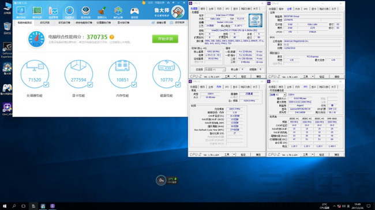Expand 工具 dropdown arrow in mainboard CPU-Z window
375x210 pixels.
[x=313, y=77]
